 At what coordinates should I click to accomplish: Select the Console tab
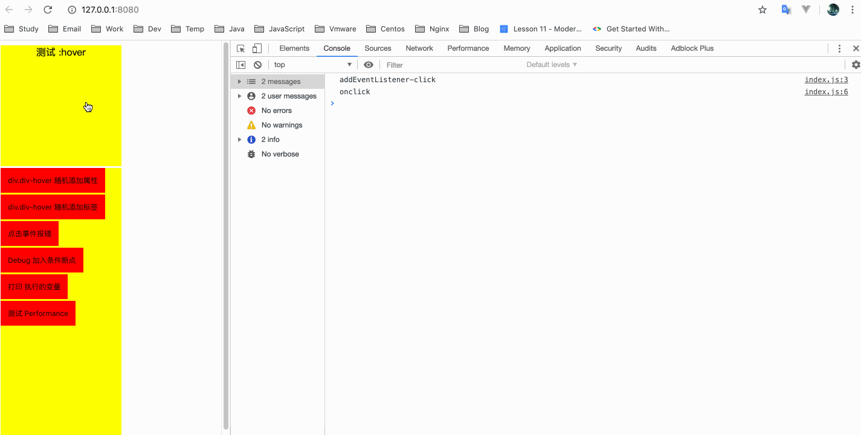[337, 48]
